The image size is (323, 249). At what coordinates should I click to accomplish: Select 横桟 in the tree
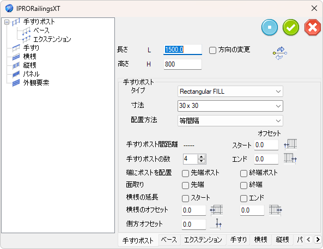point(29,57)
